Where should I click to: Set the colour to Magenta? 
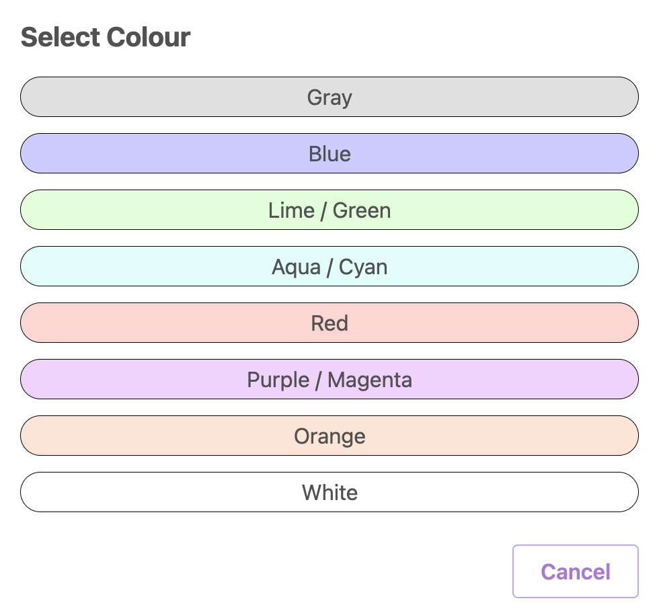point(329,380)
